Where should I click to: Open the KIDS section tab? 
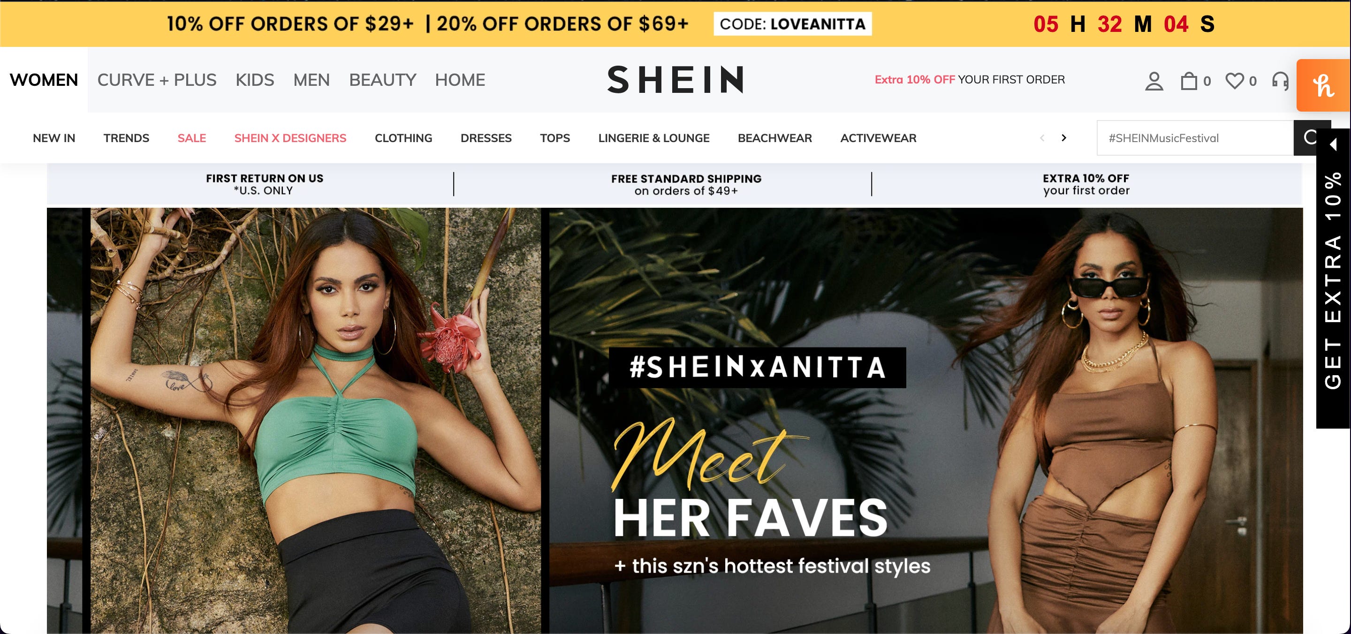tap(254, 80)
